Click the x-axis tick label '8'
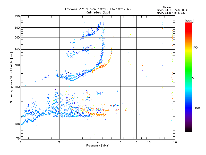206x155 pixels. pos(136,142)
